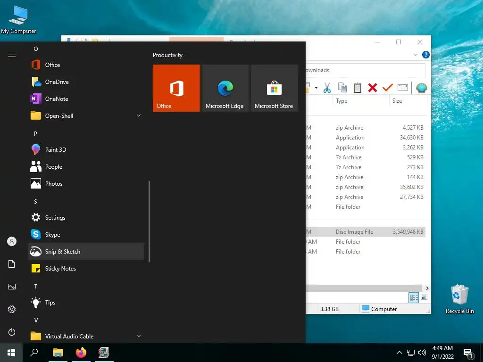Click the app list scrollbar thumb

(149, 222)
